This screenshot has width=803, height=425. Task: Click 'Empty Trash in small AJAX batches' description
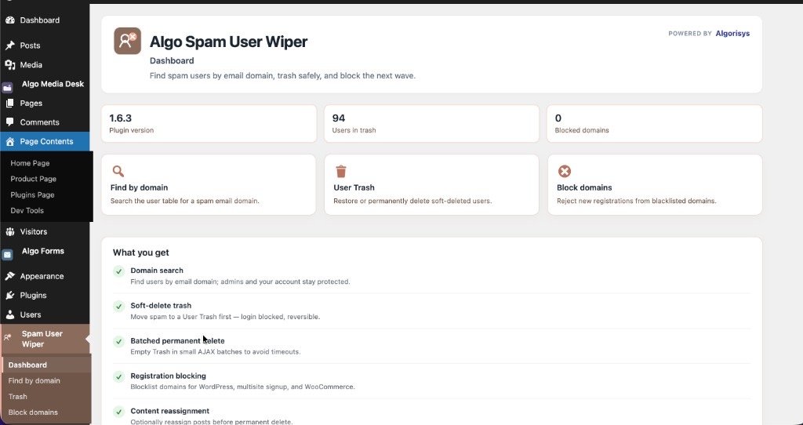[216, 352]
